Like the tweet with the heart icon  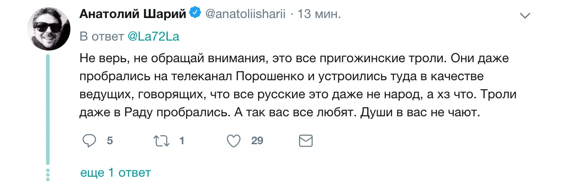tap(233, 141)
